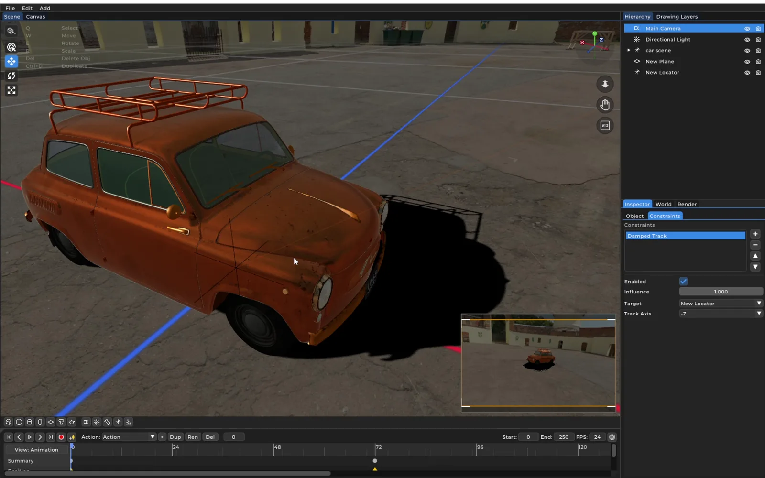The width and height of the screenshot is (765, 478).
Task: Add a 3D text object from toolbar
Action: click(x=61, y=422)
